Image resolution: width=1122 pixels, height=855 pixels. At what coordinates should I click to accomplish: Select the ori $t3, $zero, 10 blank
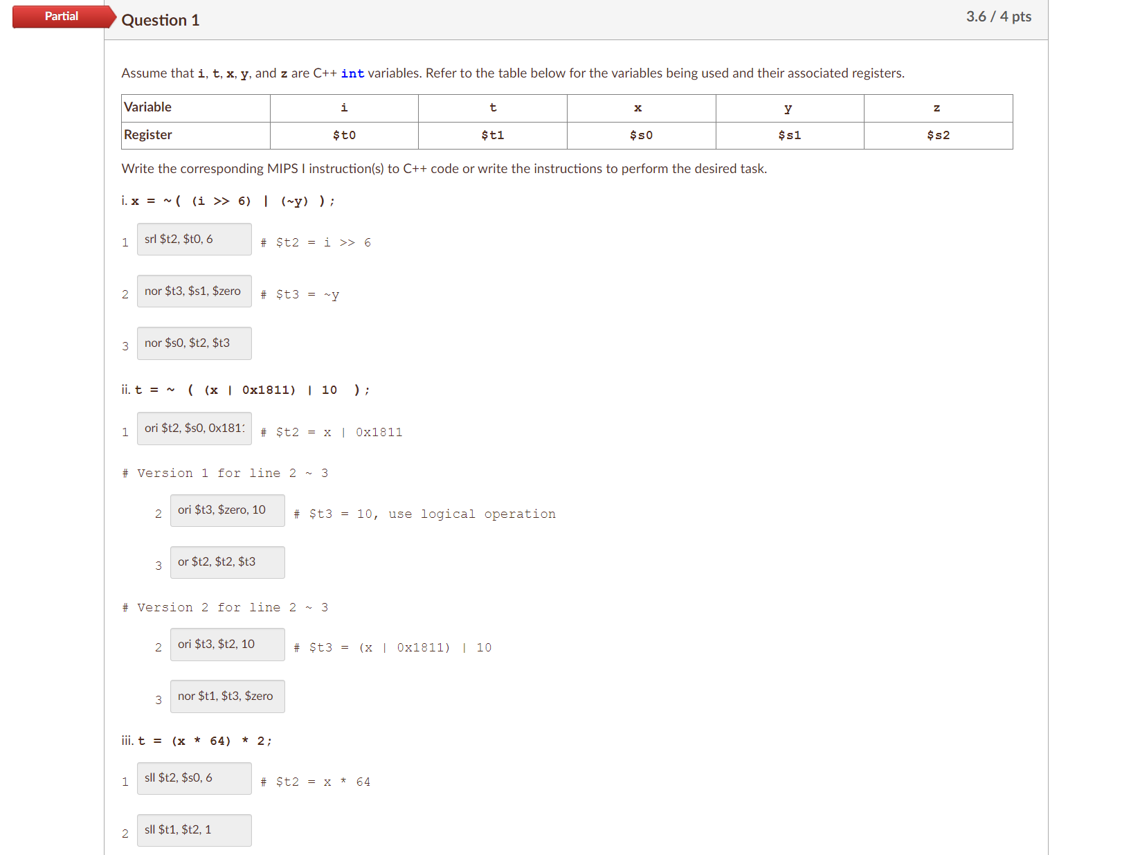(x=227, y=510)
